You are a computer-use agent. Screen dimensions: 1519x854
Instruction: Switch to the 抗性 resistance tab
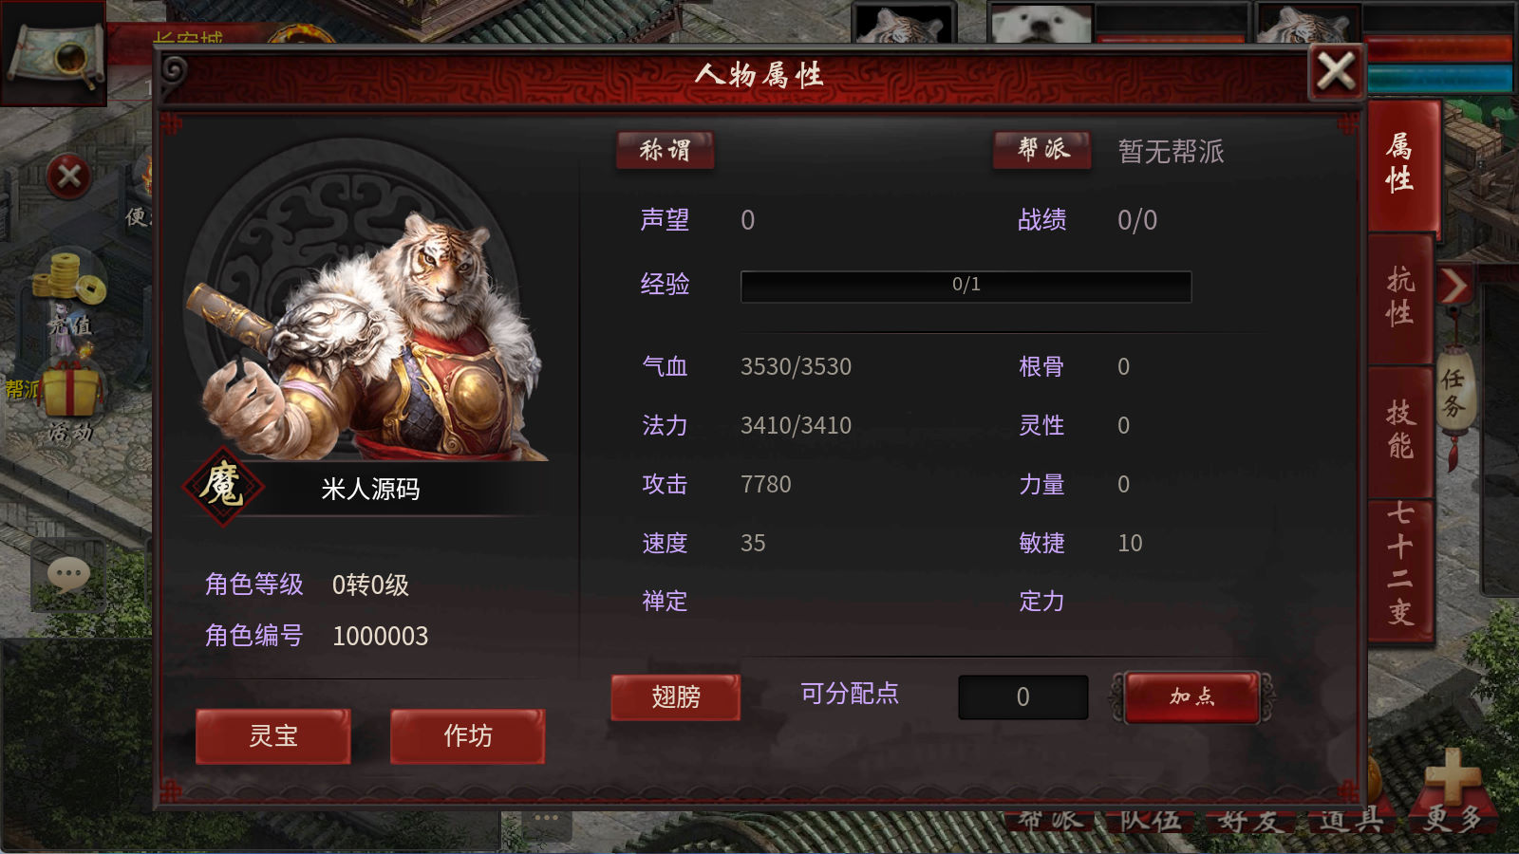[1400, 299]
